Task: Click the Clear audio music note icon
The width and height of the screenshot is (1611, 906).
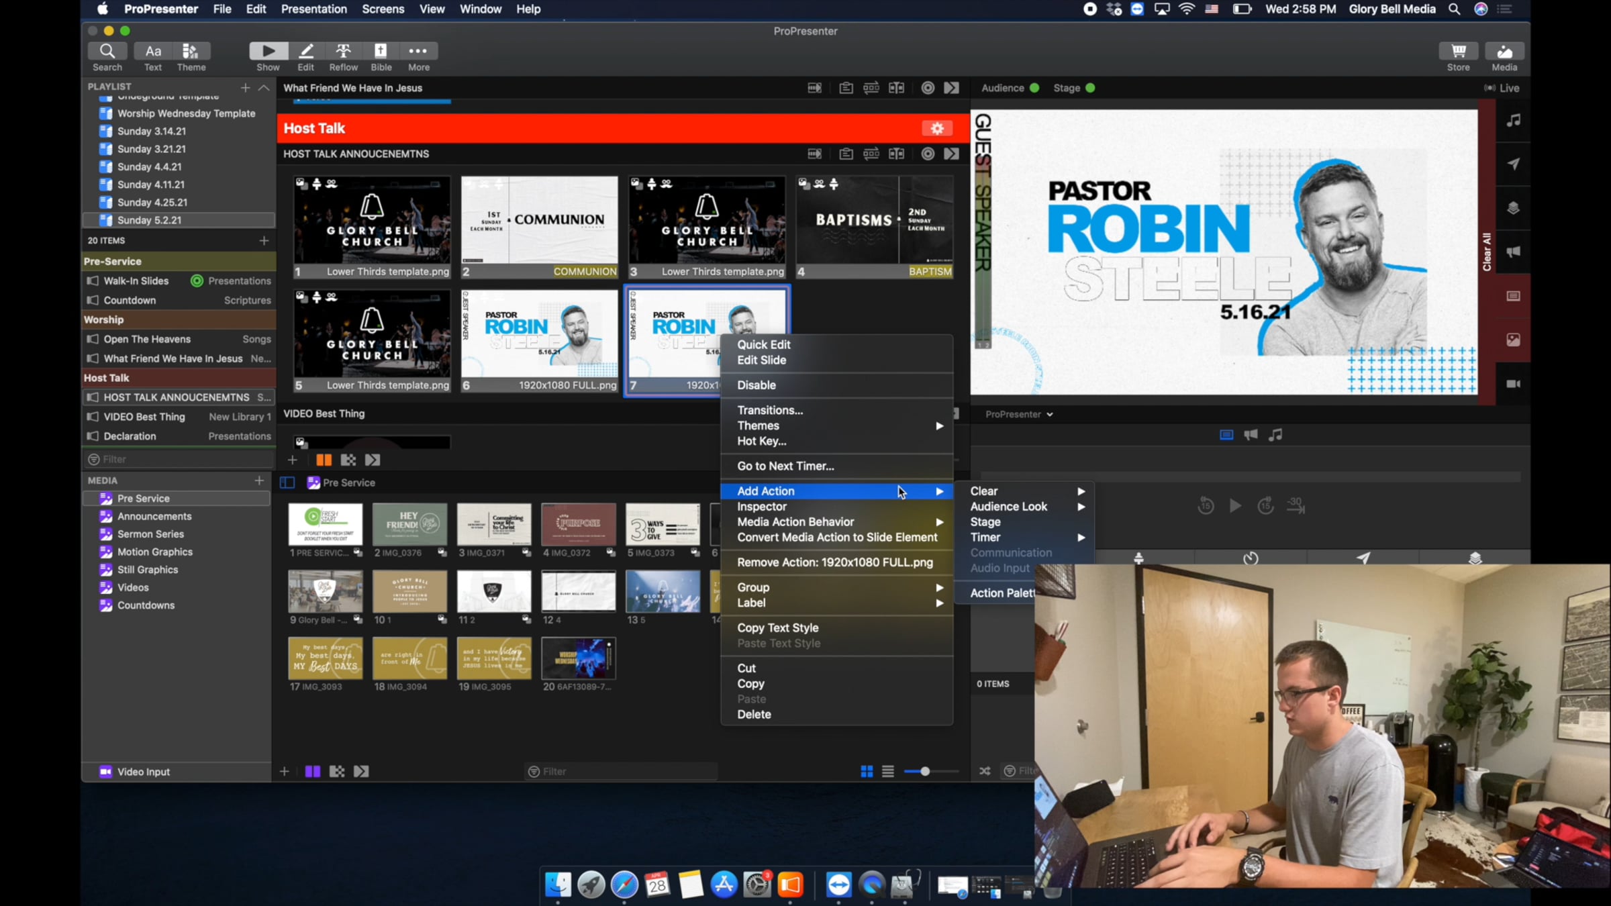Action: pos(1513,120)
